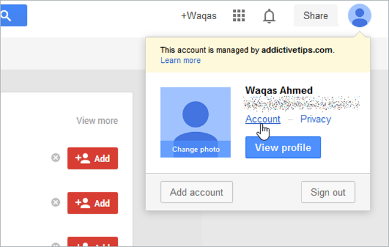
Task: Click the View profile button
Action: 283,147
